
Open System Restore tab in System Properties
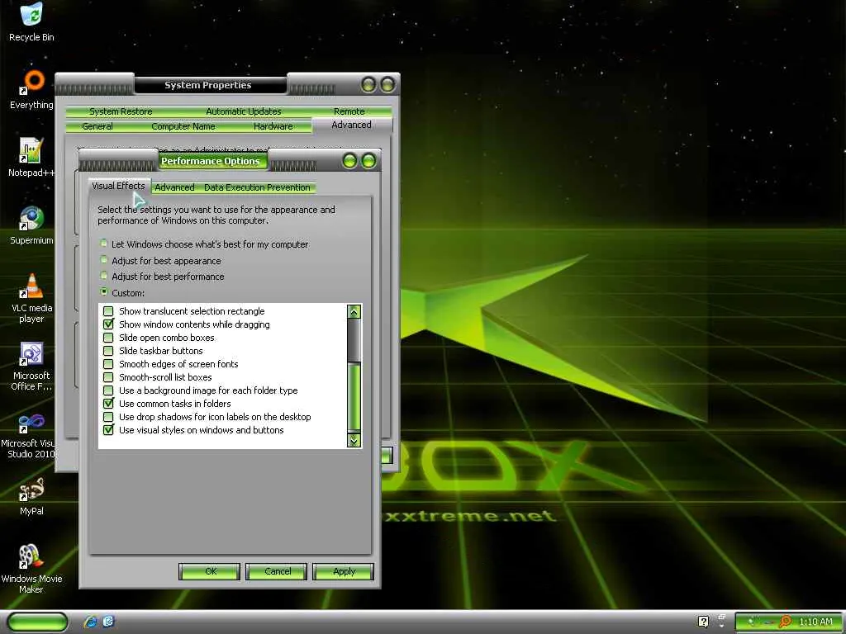click(121, 111)
